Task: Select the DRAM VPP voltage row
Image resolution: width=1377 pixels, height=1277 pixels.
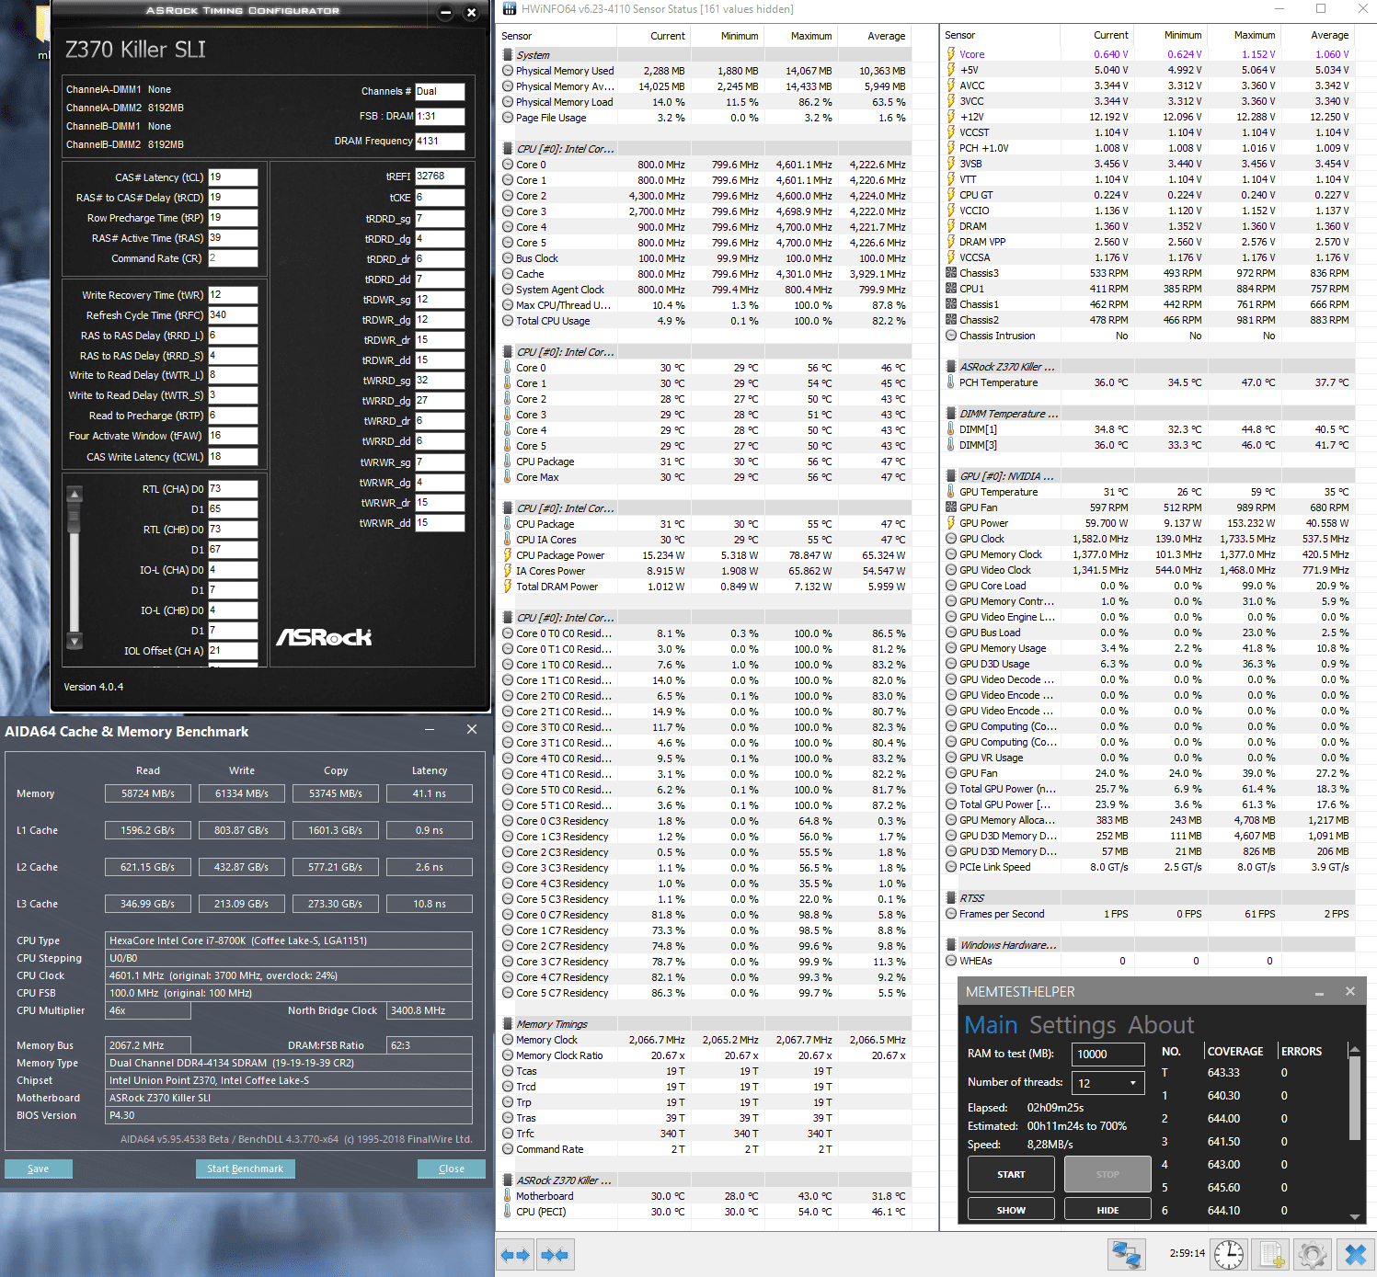Action: [1148, 242]
